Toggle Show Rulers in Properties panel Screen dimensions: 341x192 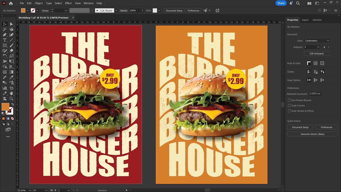click(309, 63)
